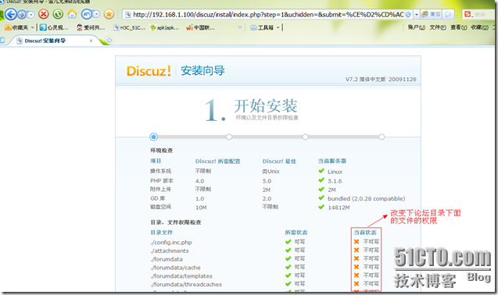Viewport: 498px width, 295px height.
Task: Open the H3C_51C... bookmark
Action: pyautogui.click(x=129, y=27)
